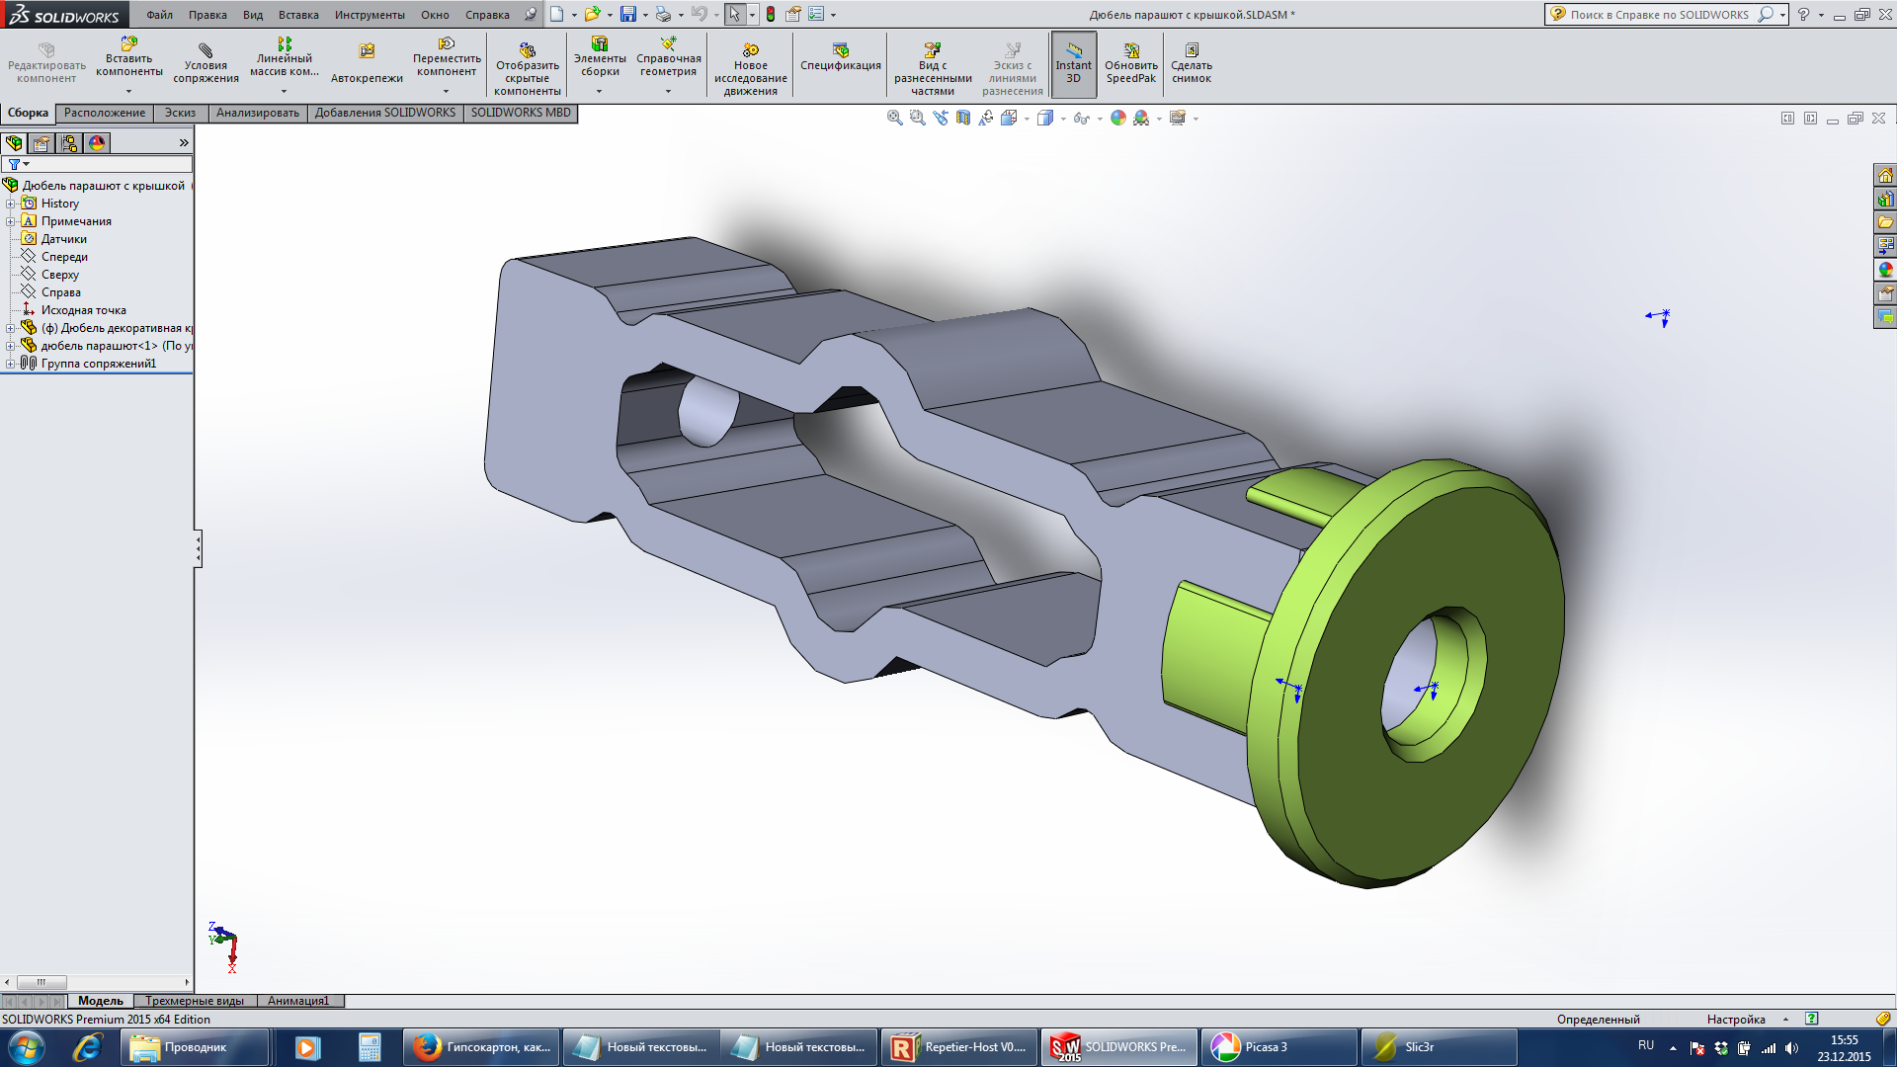This screenshot has width=1897, height=1067.
Task: Open Assembly Features (Элементы сборки) tool
Action: click(600, 59)
